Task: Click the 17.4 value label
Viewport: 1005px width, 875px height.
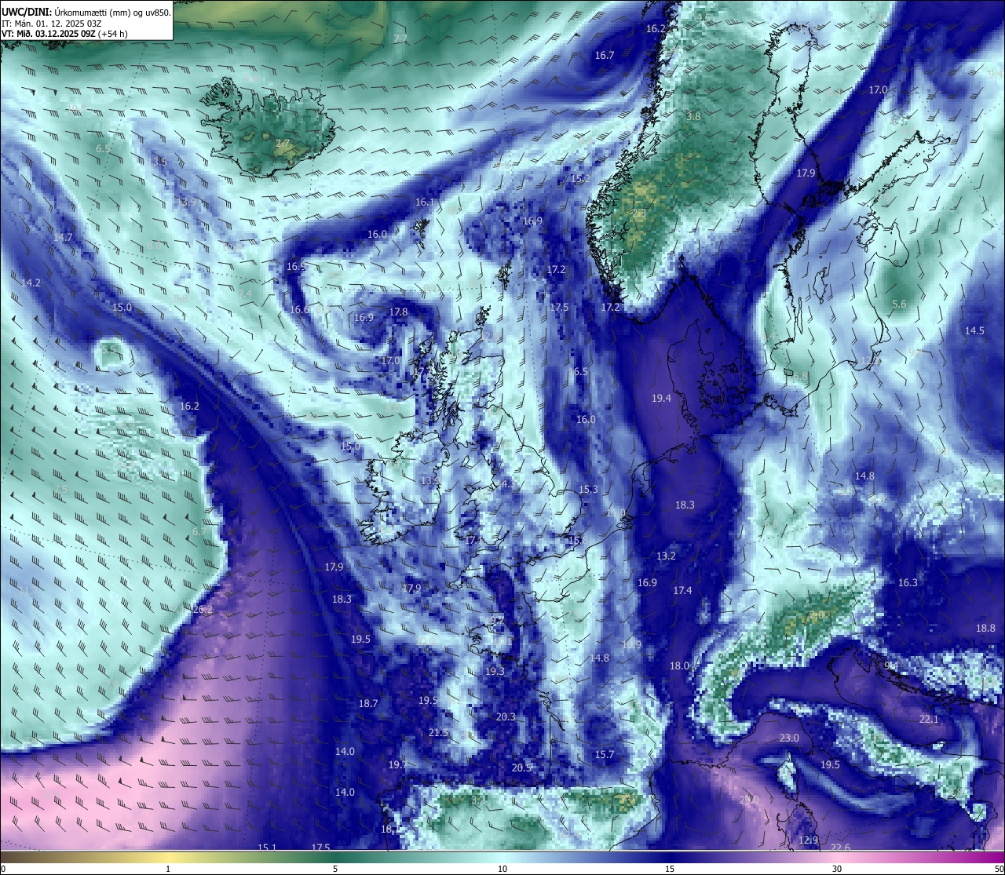Action: (682, 591)
